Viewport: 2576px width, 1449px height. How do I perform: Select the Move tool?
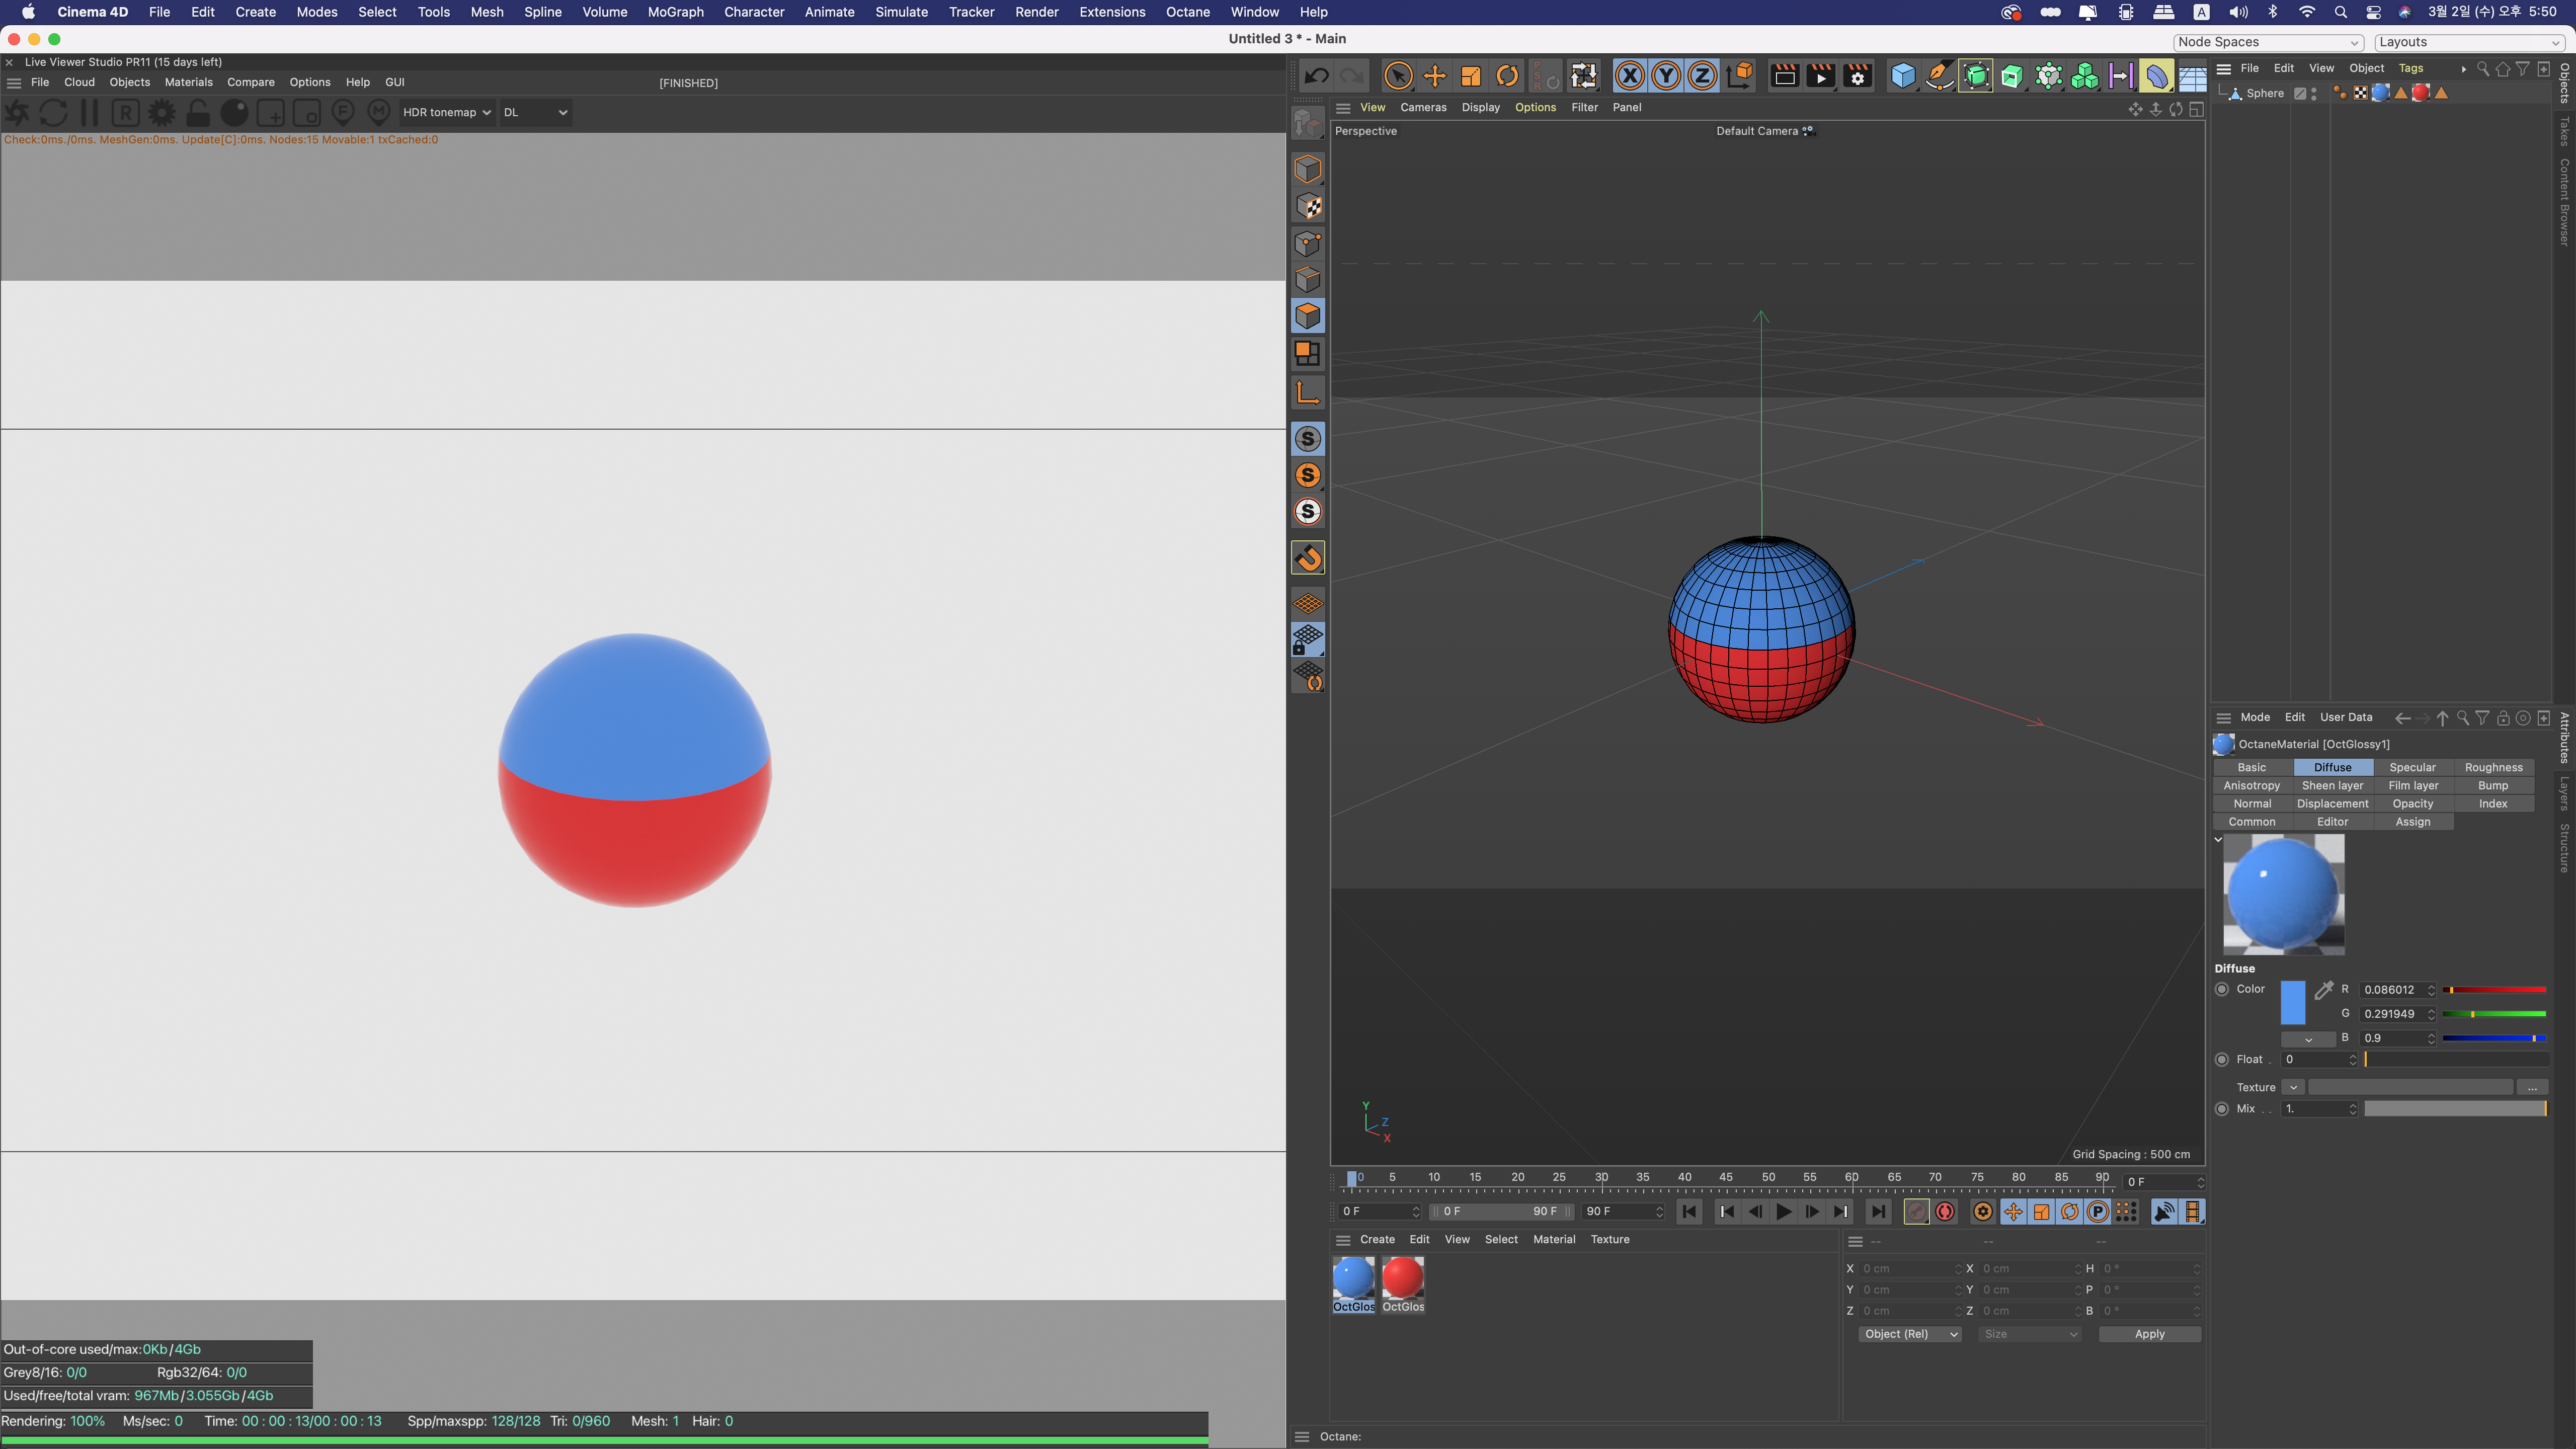pos(1434,76)
